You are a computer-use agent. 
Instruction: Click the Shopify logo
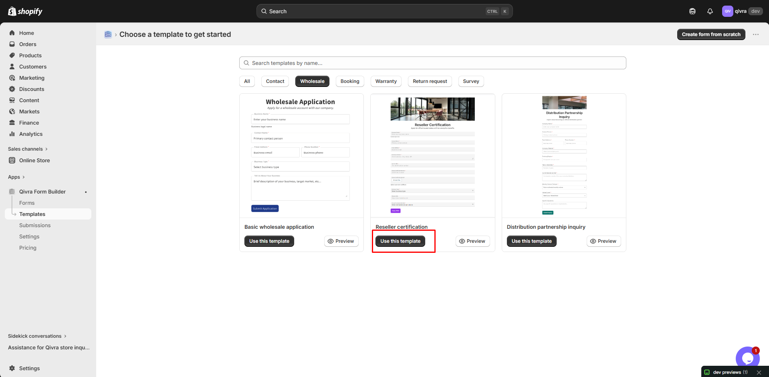[x=25, y=11]
